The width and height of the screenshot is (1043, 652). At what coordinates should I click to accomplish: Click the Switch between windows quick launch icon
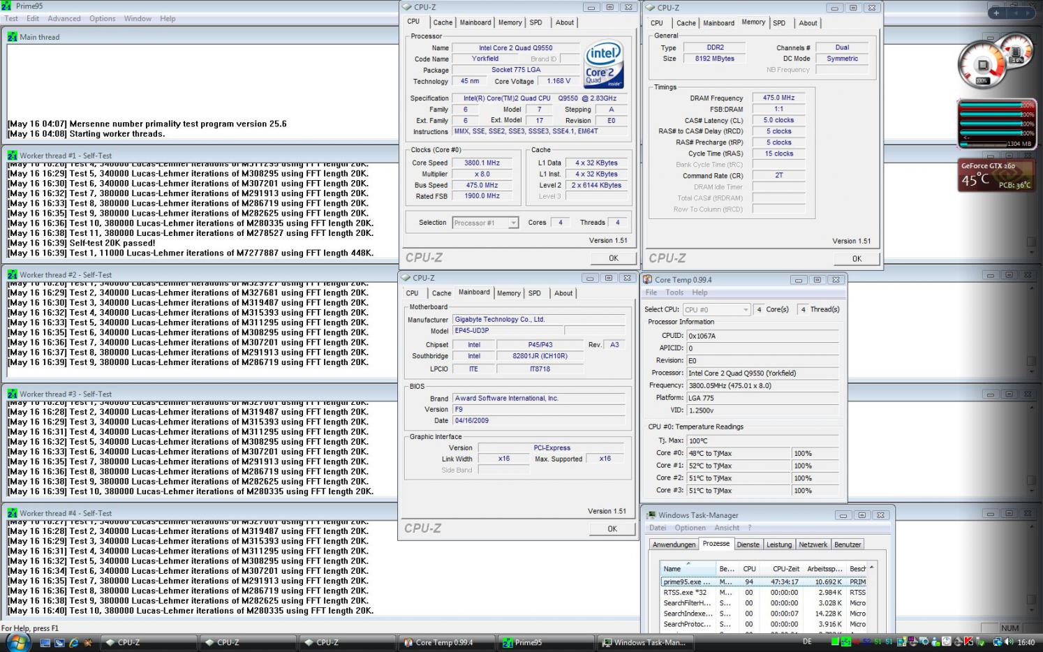59,642
